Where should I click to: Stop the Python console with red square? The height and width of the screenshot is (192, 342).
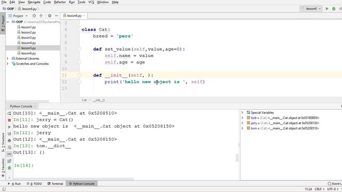pyautogui.click(x=9, y=120)
